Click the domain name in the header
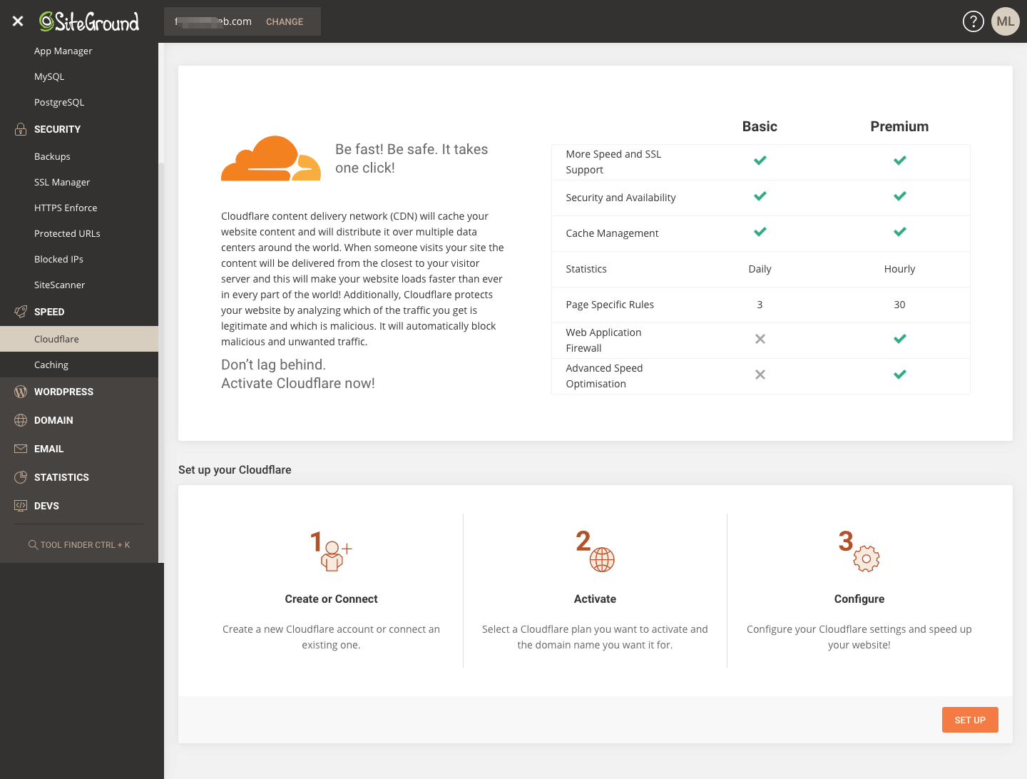This screenshot has width=1027, height=779. [213, 21]
